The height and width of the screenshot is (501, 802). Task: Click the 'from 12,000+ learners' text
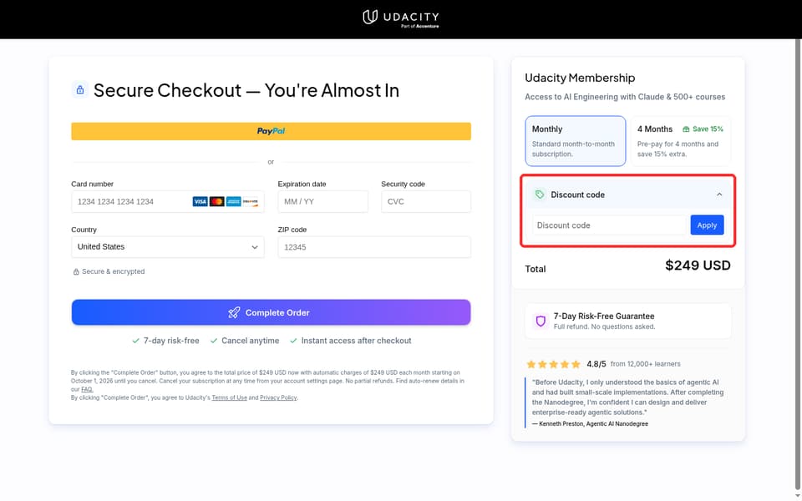tap(646, 364)
